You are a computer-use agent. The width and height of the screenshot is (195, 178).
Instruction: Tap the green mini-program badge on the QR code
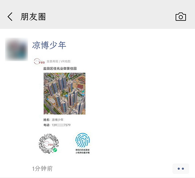click(55, 150)
